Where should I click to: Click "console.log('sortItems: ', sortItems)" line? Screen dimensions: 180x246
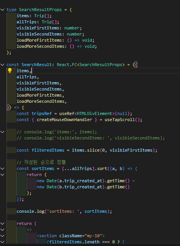[x=64, y=212]
